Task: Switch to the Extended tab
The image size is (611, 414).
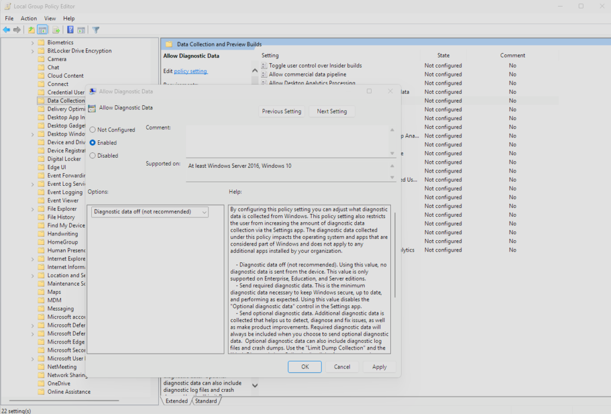Action: click(x=177, y=401)
